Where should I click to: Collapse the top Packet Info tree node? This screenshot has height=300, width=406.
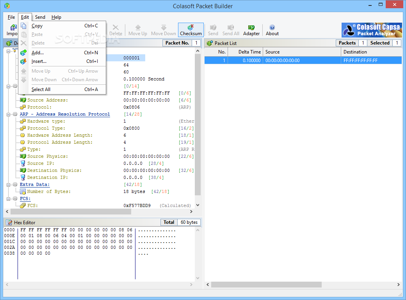click(8, 51)
